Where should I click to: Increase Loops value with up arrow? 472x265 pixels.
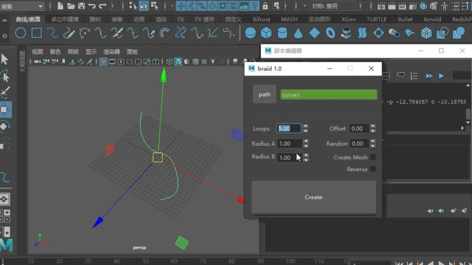305,126
